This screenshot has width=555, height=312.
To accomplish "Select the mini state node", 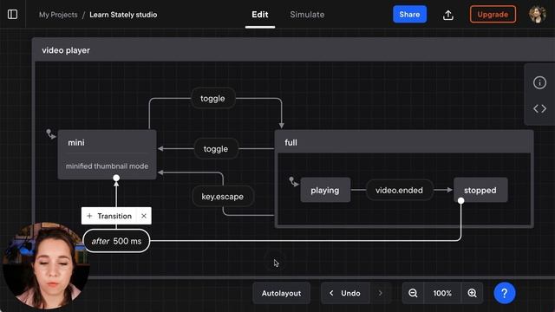I will click(x=107, y=154).
